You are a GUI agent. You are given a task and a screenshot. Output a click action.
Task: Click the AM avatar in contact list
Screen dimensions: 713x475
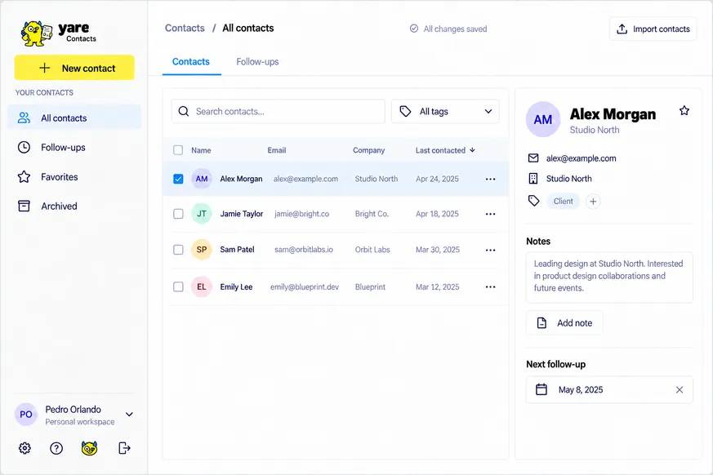pyautogui.click(x=202, y=179)
